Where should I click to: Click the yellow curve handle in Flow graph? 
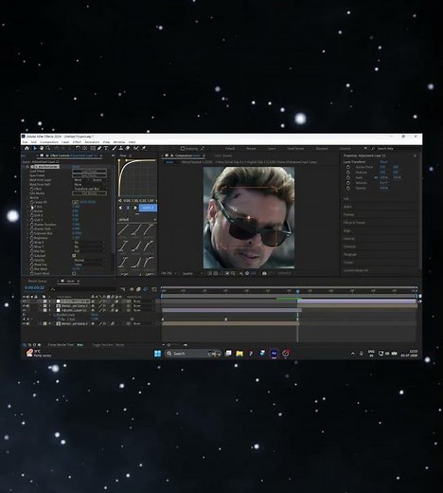[126, 160]
